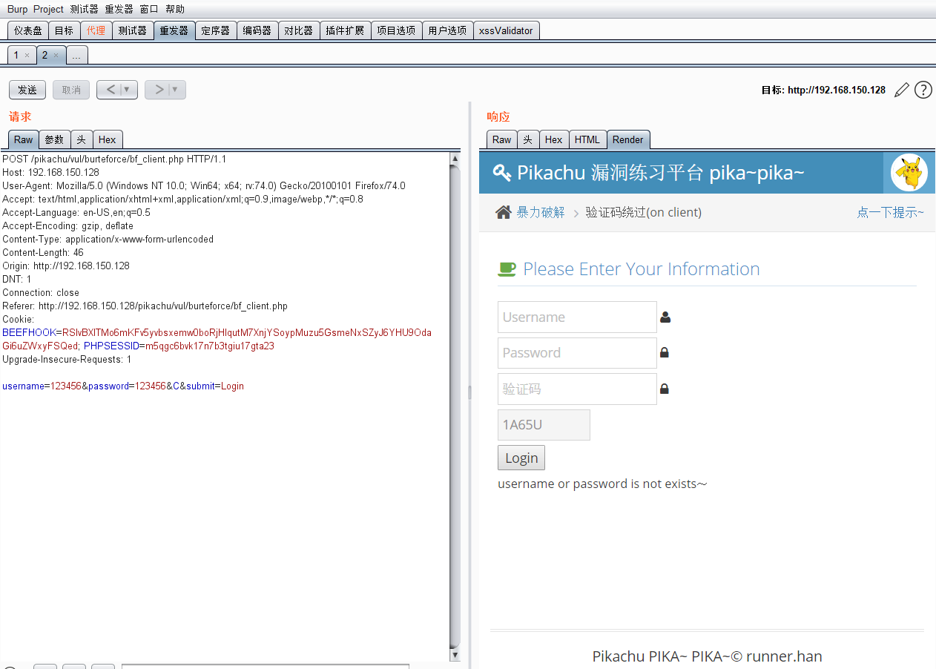Screen dimensions: 936x669
Task: Select response HTML tab
Action: tap(587, 139)
